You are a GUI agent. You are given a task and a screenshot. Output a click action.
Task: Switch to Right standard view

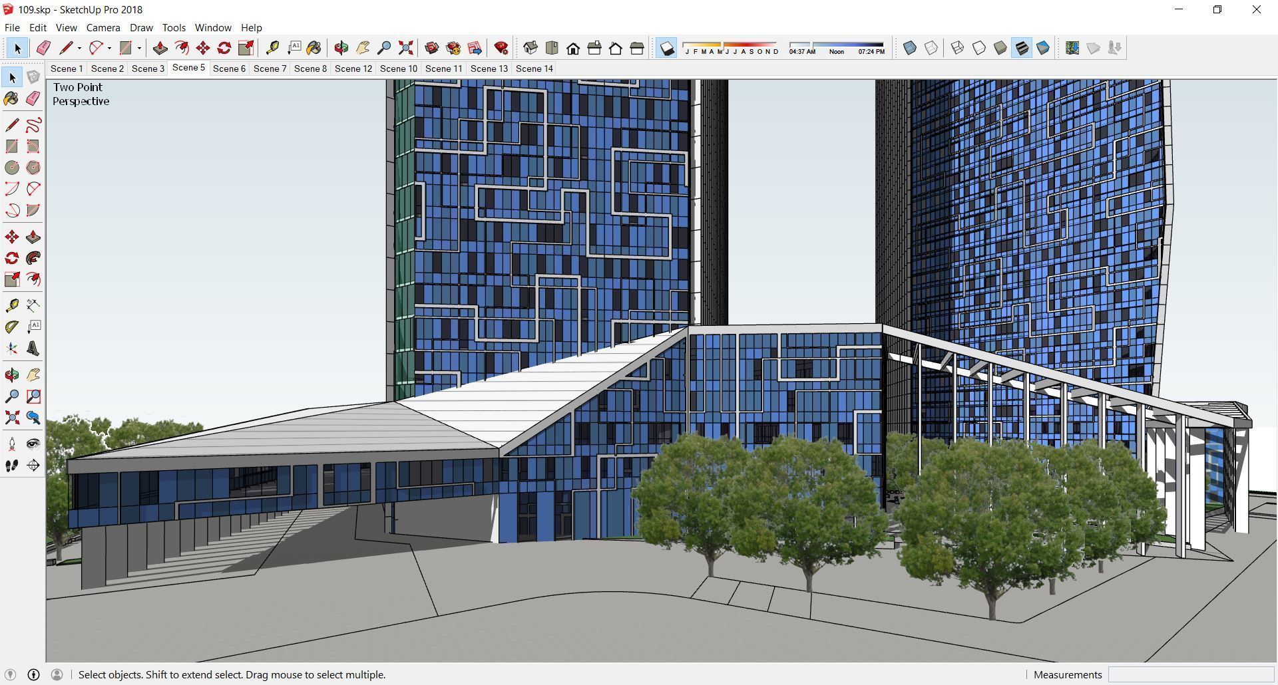click(x=594, y=48)
